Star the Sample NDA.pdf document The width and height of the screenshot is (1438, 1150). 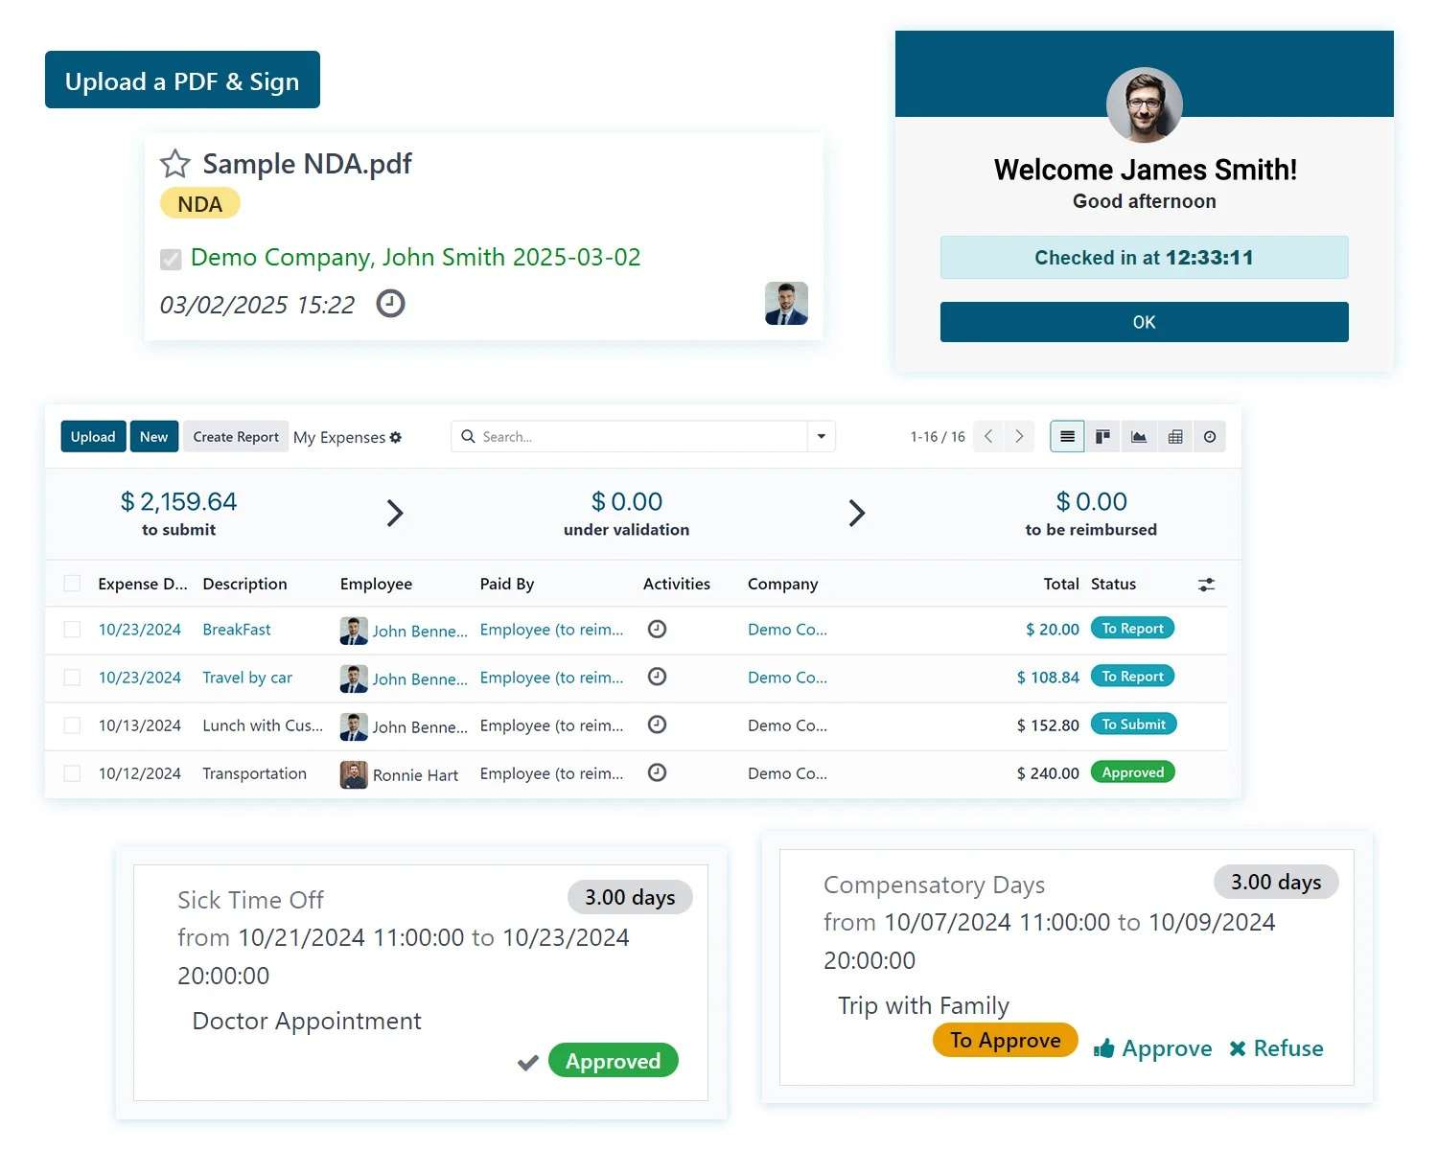174,164
